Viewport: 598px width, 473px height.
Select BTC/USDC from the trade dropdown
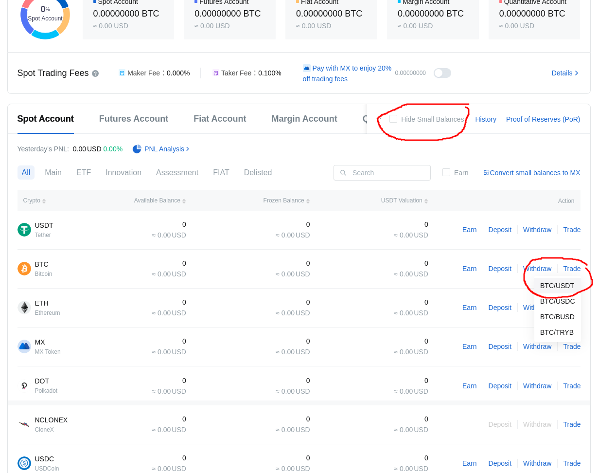click(x=557, y=301)
